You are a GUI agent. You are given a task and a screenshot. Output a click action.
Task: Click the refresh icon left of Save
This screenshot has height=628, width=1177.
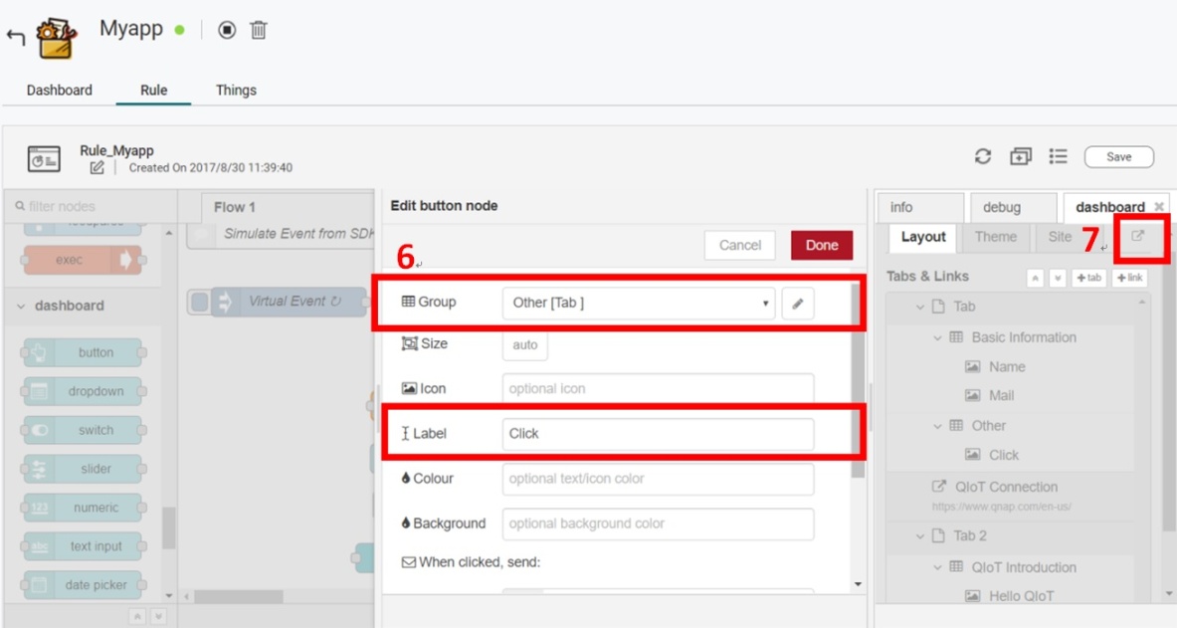(x=983, y=156)
